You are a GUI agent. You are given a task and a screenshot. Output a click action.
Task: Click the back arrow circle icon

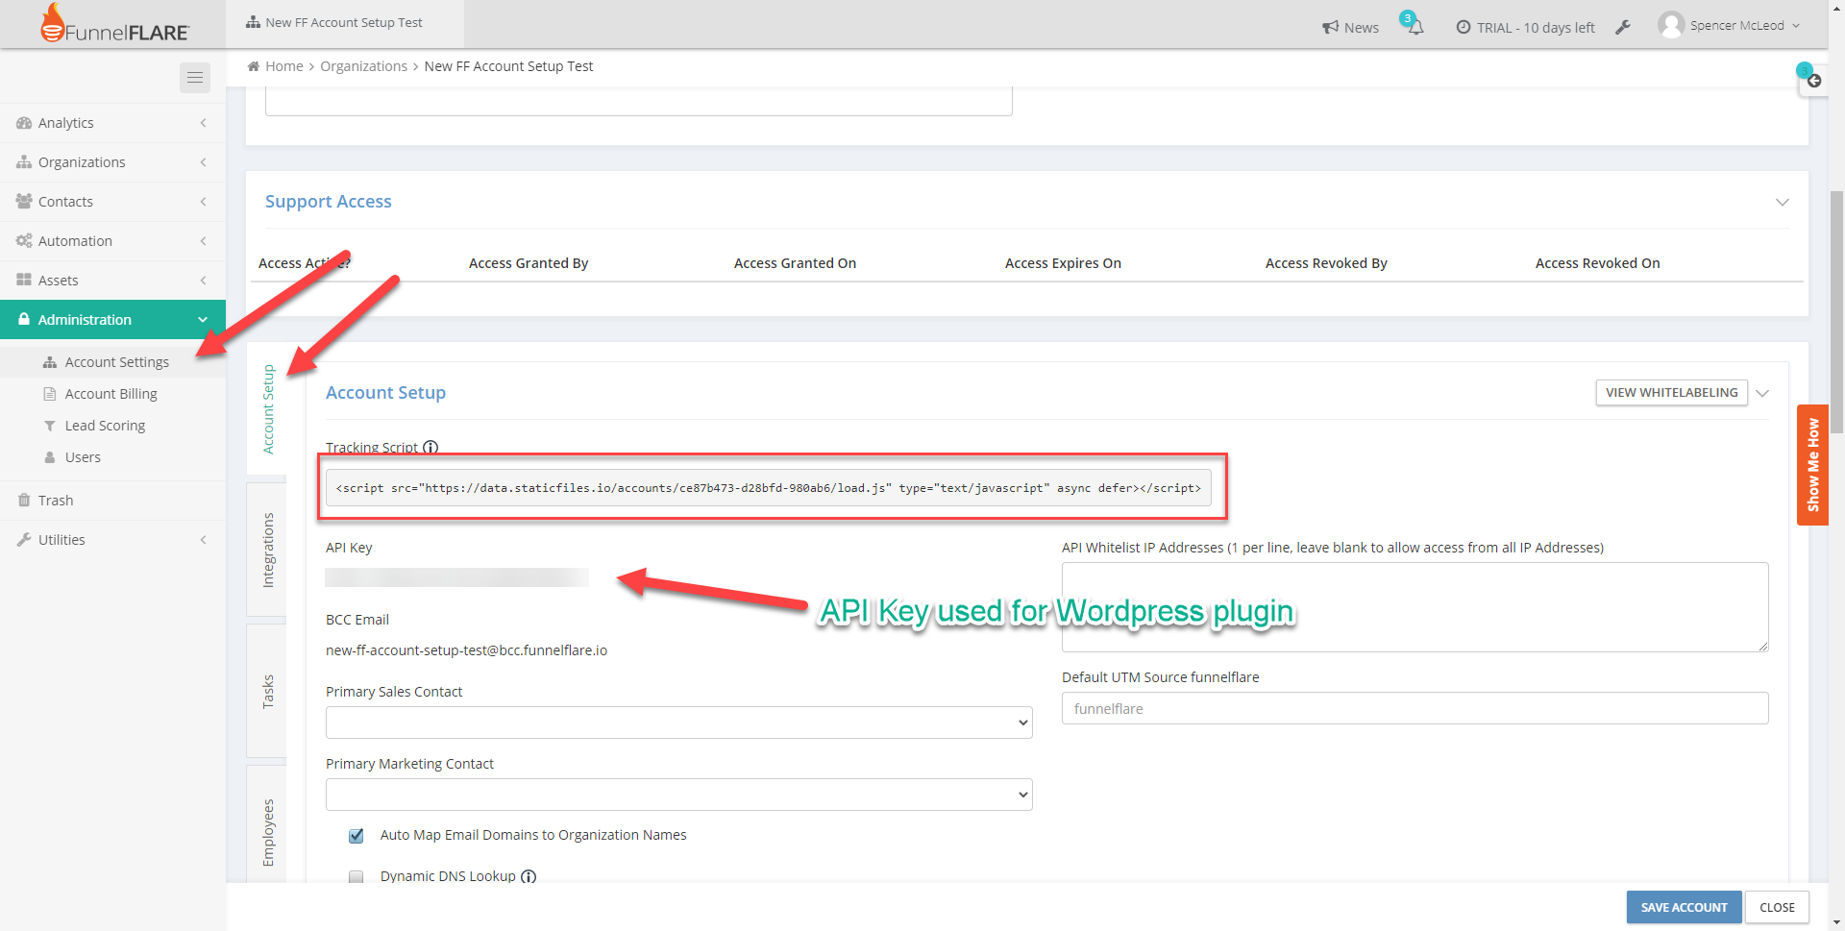pos(1814,81)
